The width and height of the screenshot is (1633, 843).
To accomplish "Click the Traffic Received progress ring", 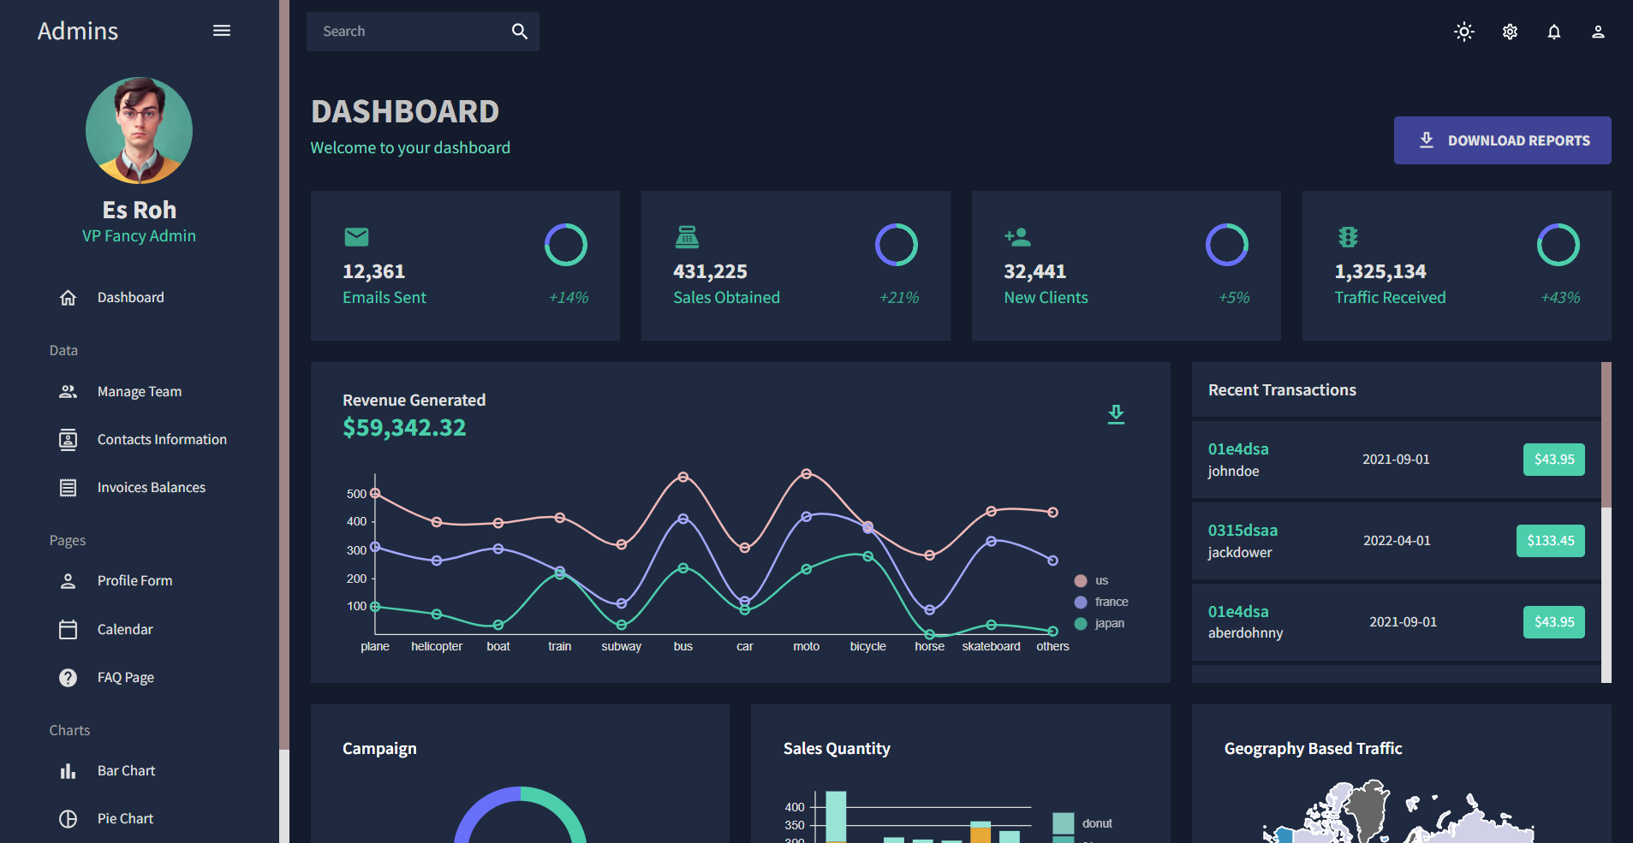I will click(1559, 246).
